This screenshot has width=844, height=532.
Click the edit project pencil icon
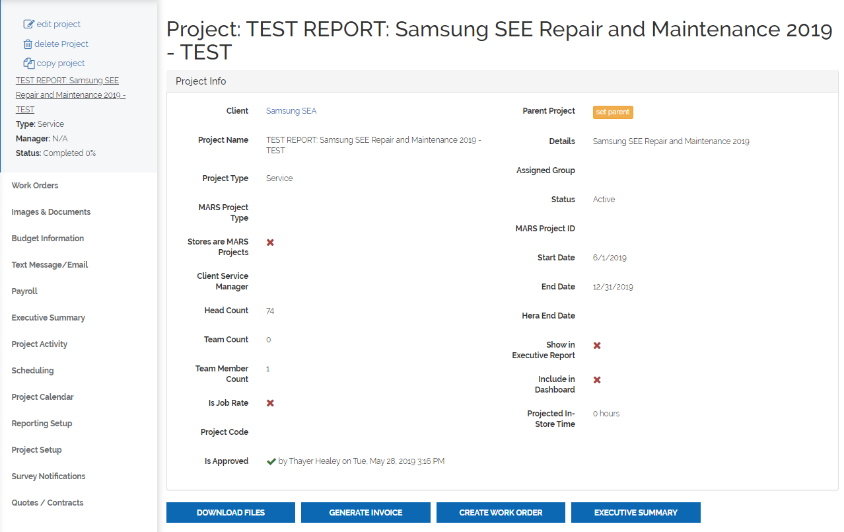[28, 24]
